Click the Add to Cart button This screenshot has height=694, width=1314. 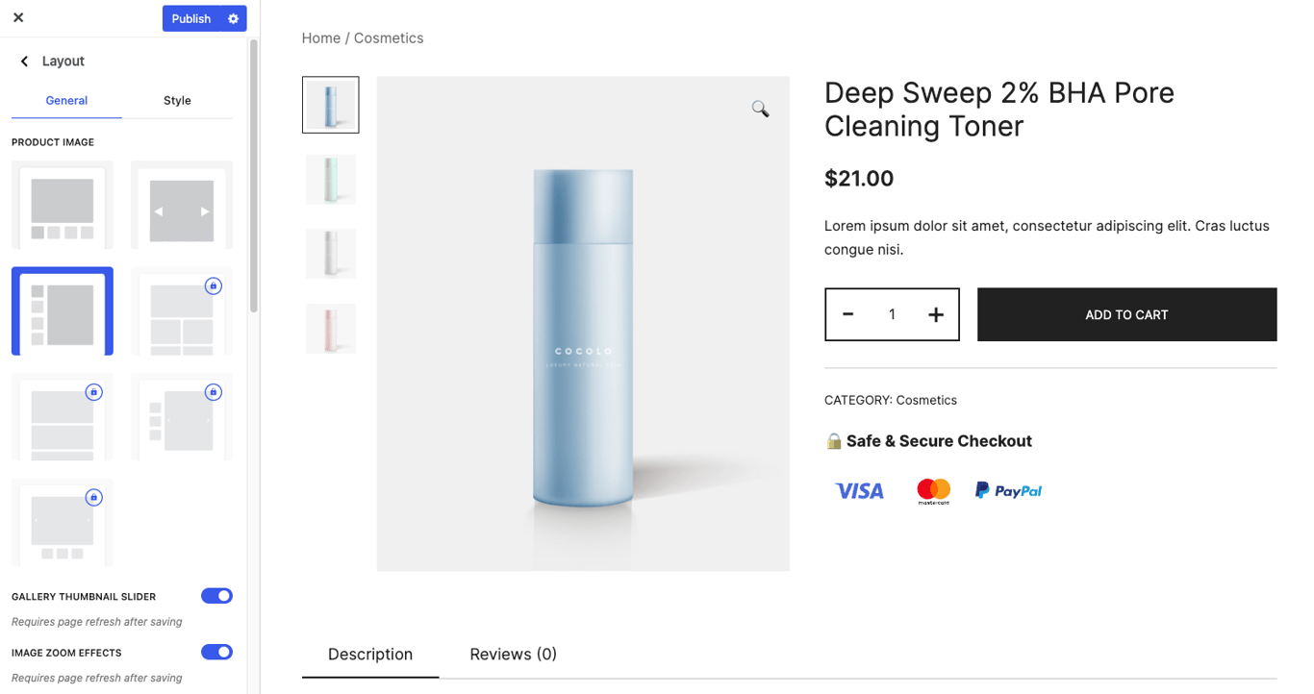click(1126, 314)
